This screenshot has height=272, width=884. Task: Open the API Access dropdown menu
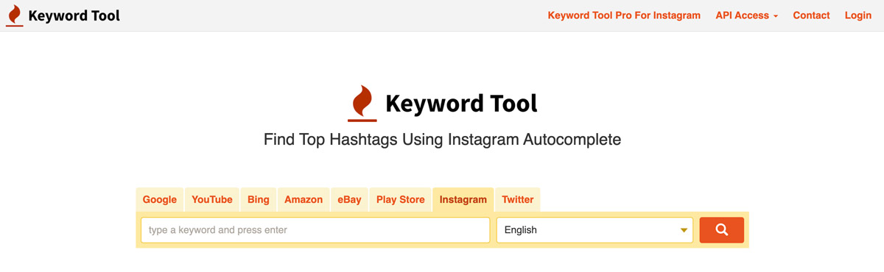point(746,15)
